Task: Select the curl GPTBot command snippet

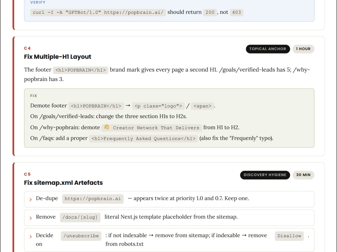Action: pyautogui.click(x=98, y=12)
